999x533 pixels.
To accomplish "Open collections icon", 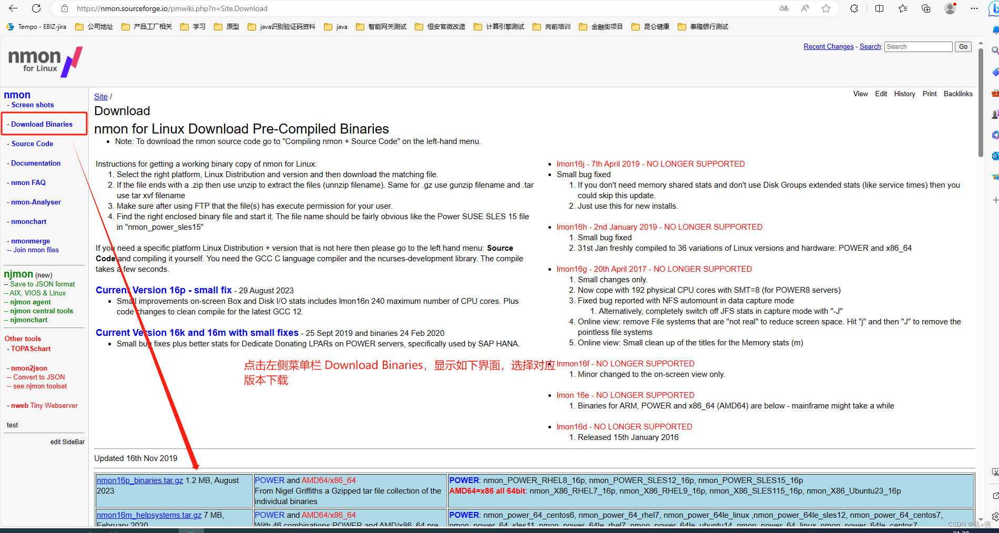I will (926, 8).
